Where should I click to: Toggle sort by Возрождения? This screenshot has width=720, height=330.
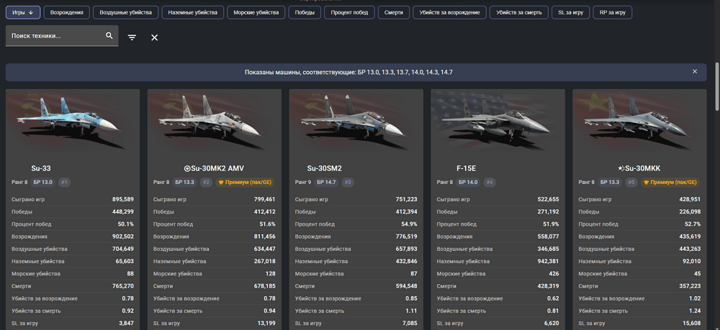[x=66, y=12]
